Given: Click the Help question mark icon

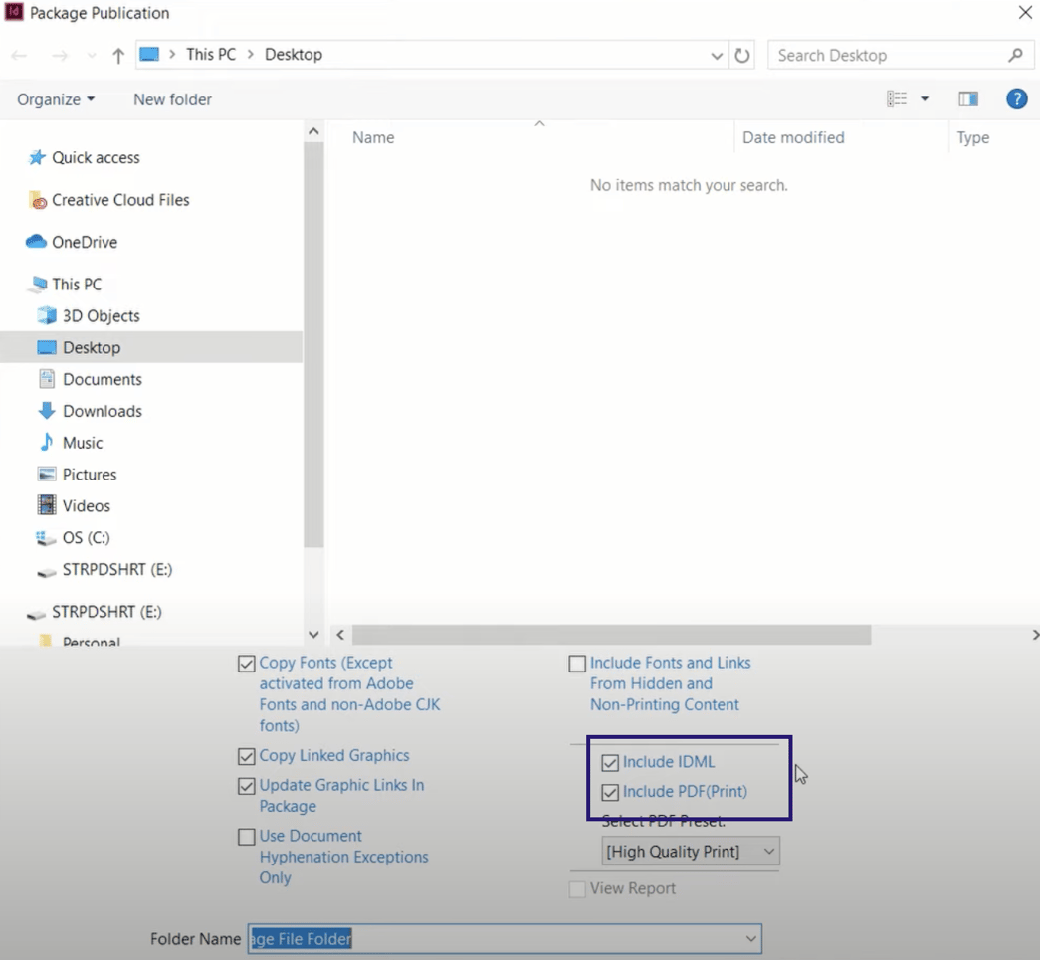Looking at the screenshot, I should click(1016, 98).
